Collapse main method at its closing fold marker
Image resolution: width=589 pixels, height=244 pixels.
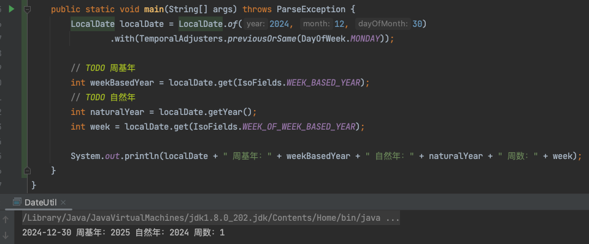click(27, 171)
